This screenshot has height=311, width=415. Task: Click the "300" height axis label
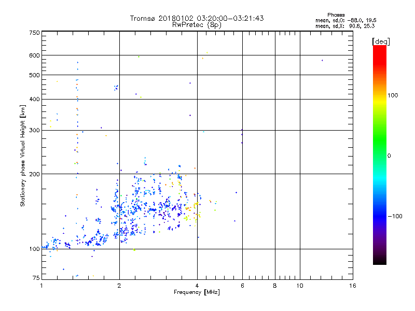click(x=34, y=130)
